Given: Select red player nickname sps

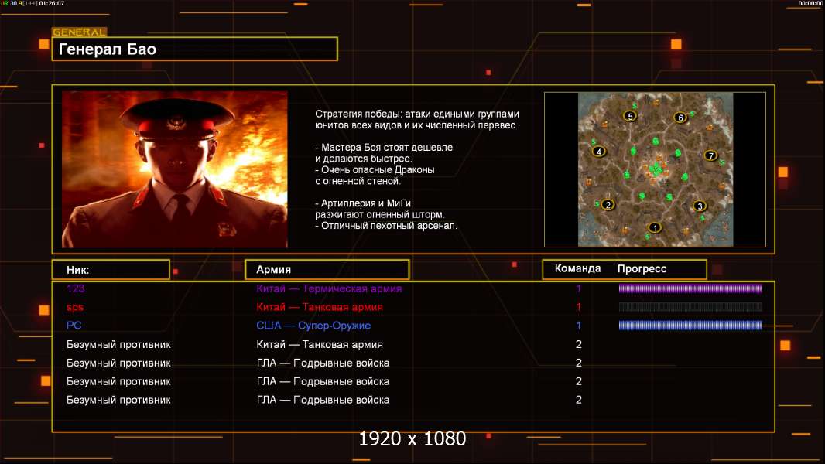Looking at the screenshot, I should coord(75,307).
